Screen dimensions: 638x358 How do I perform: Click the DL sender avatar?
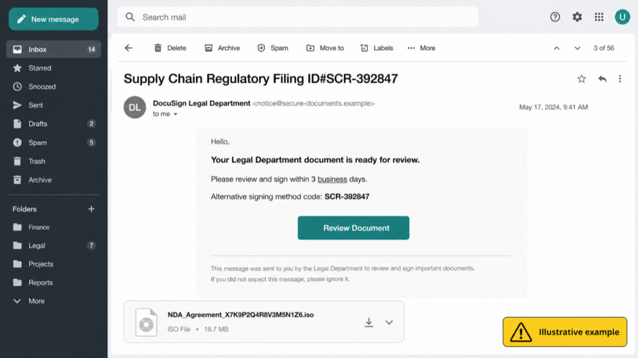(x=135, y=107)
